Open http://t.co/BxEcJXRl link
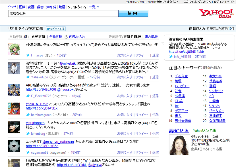Screen dimensions: 236x167 click(41, 90)
